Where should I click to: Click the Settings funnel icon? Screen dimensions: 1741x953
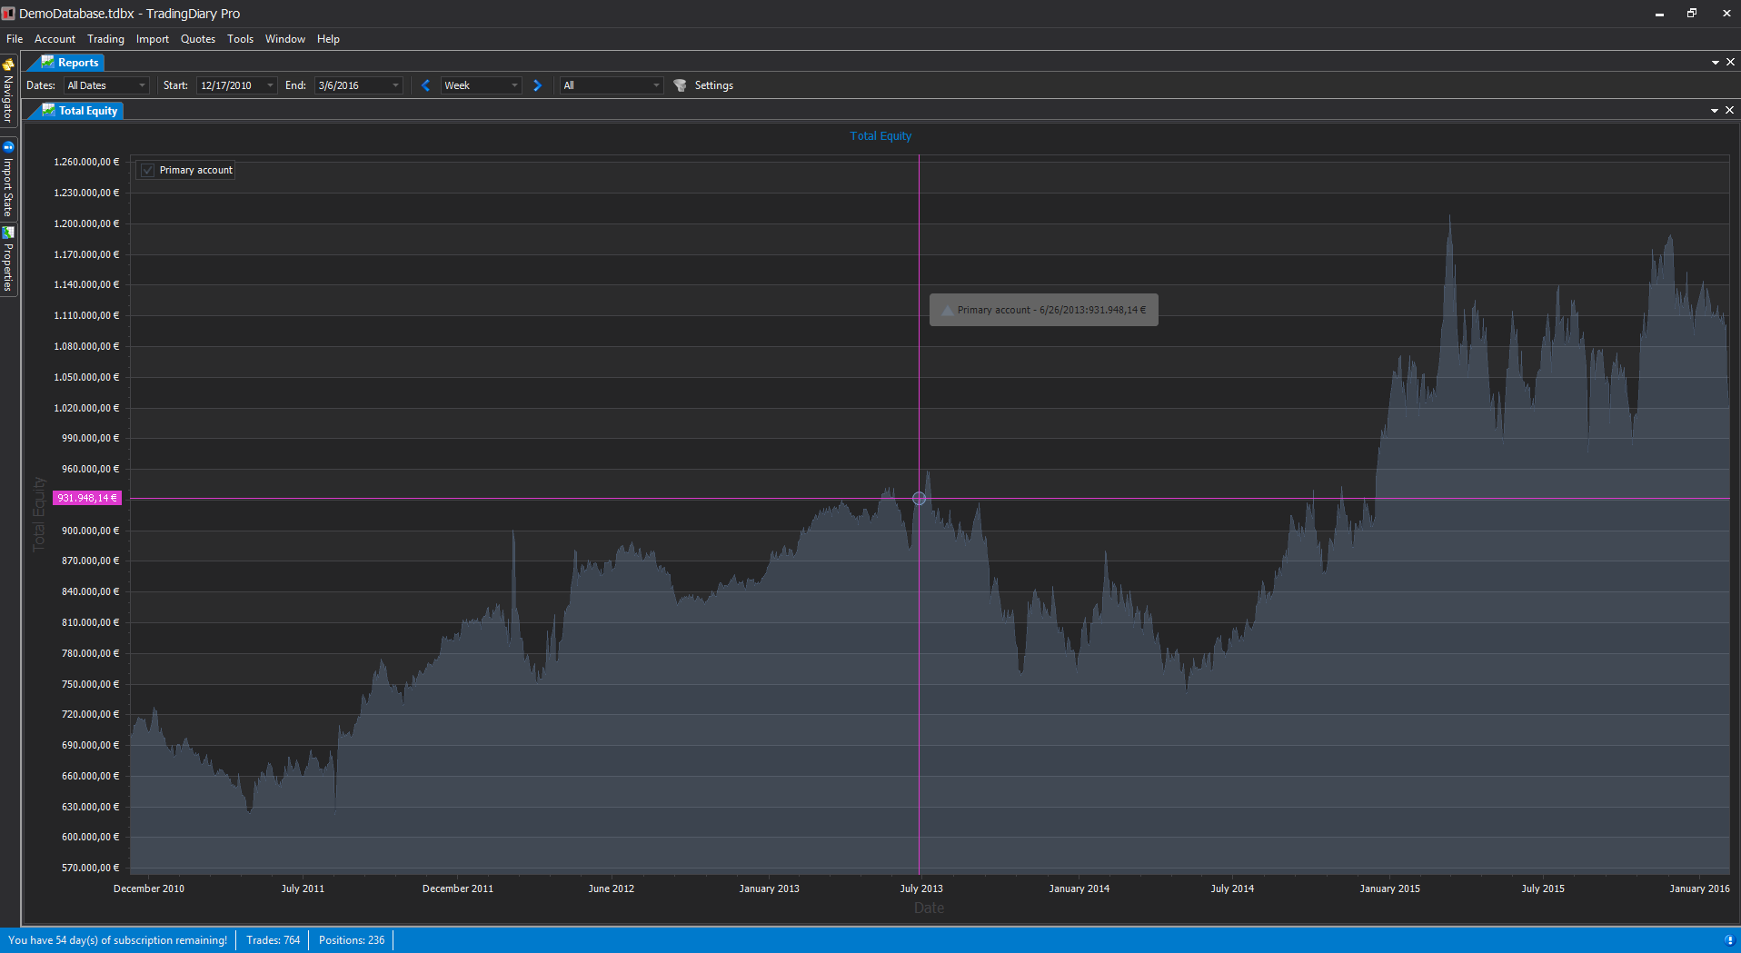click(680, 85)
